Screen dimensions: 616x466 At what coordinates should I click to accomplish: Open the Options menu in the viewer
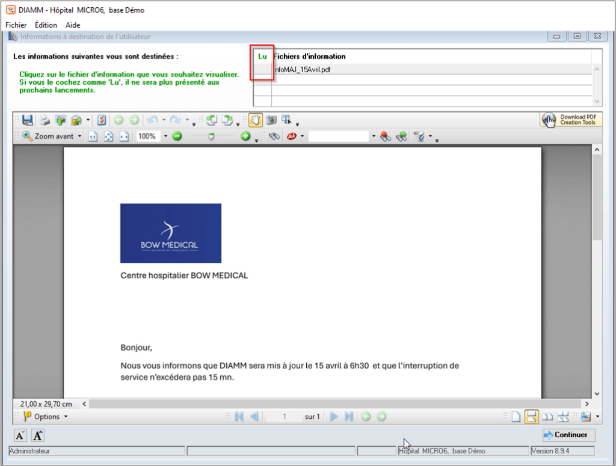[46, 417]
